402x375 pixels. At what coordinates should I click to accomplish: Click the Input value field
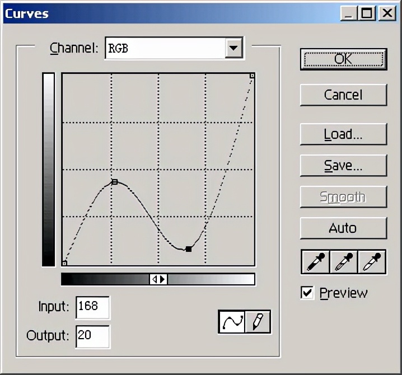pos(93,307)
